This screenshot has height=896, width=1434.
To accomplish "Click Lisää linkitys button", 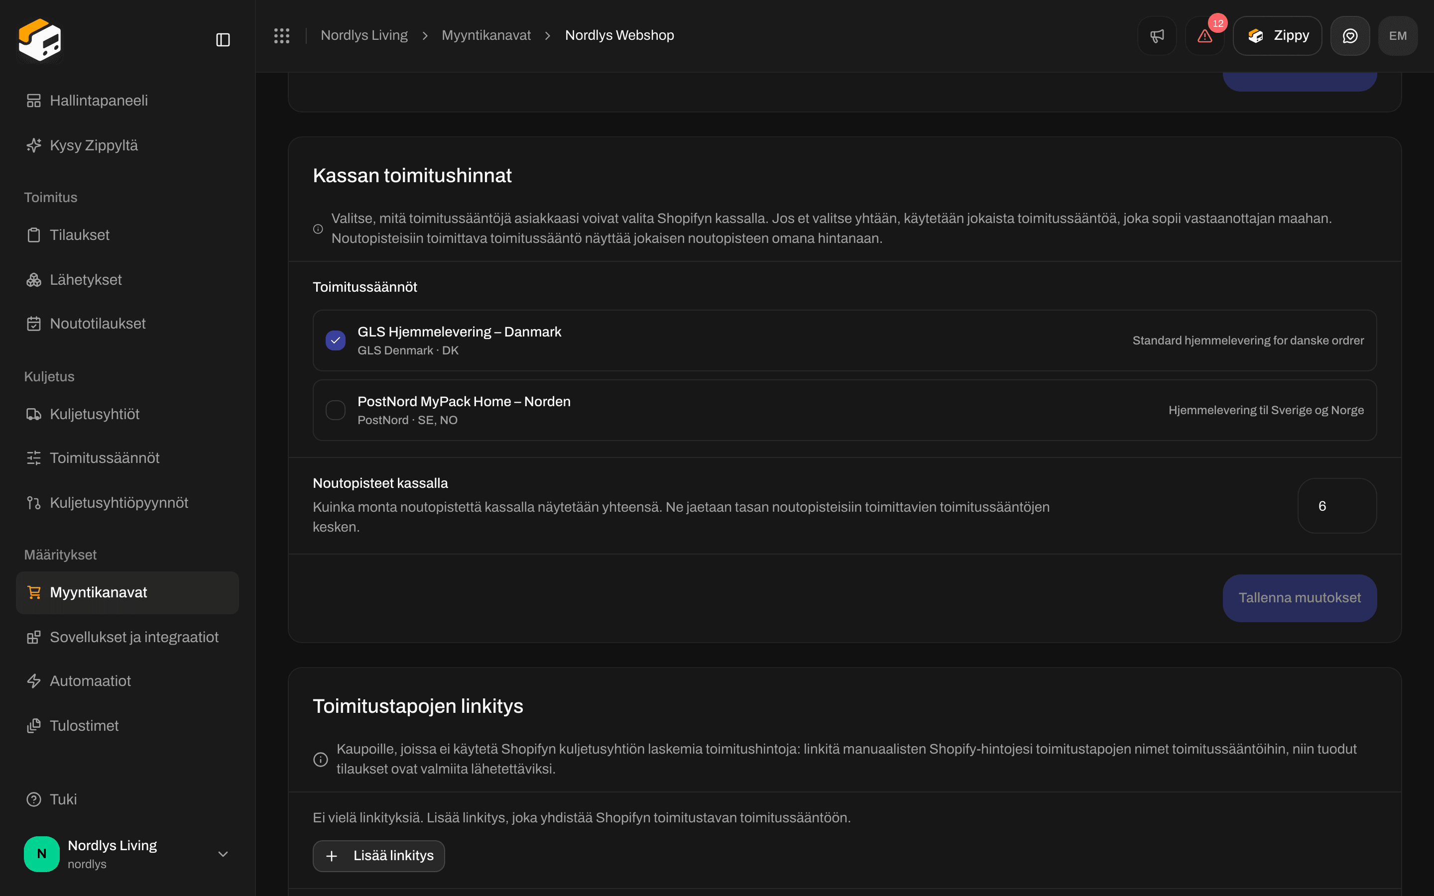I will click(378, 856).
